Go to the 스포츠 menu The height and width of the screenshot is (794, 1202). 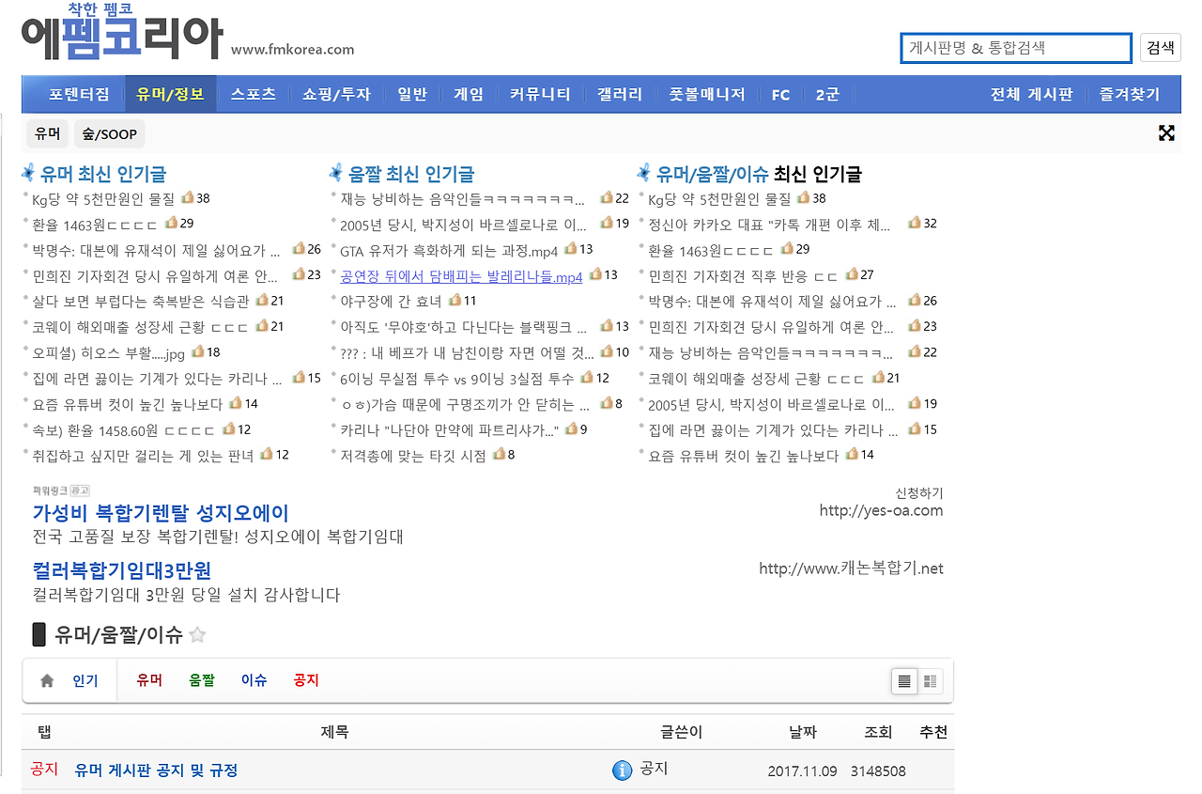[254, 94]
